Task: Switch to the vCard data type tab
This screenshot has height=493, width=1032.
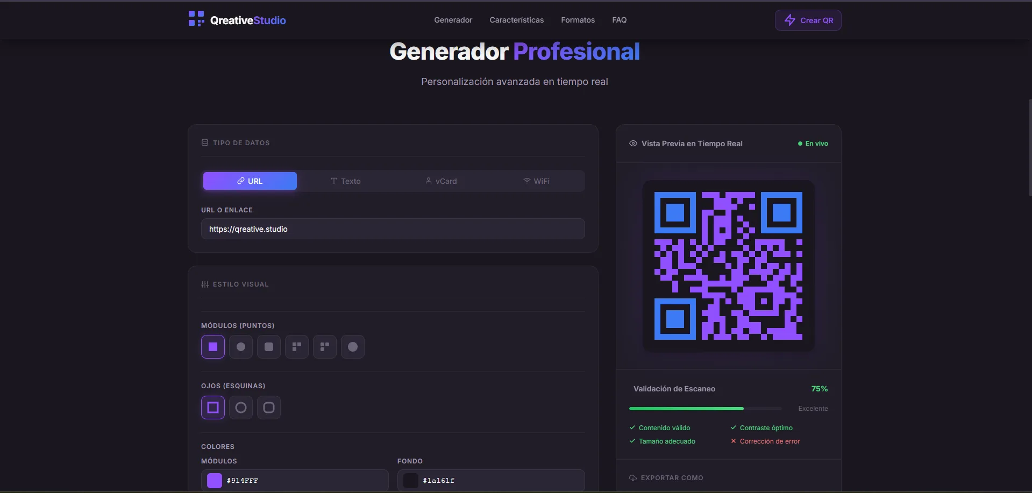Action: point(441,181)
